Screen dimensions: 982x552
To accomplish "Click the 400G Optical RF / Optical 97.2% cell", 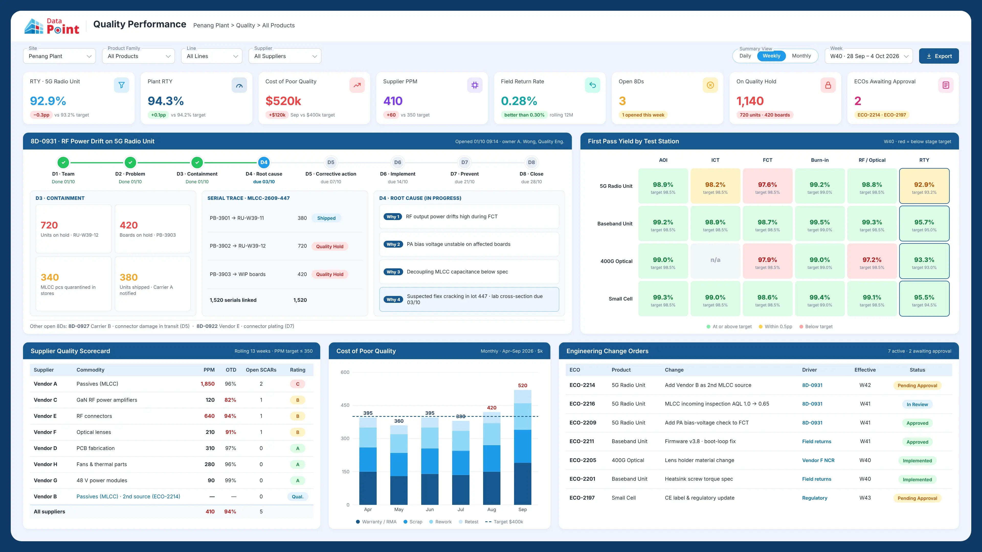I will 872,261.
